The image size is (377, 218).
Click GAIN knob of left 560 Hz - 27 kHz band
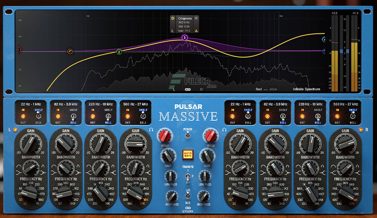pyautogui.click(x=135, y=144)
